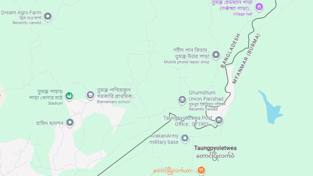This screenshot has width=313, height=176.
Task: Click the Taungpyoletwea town name label
Action: pos(215,148)
